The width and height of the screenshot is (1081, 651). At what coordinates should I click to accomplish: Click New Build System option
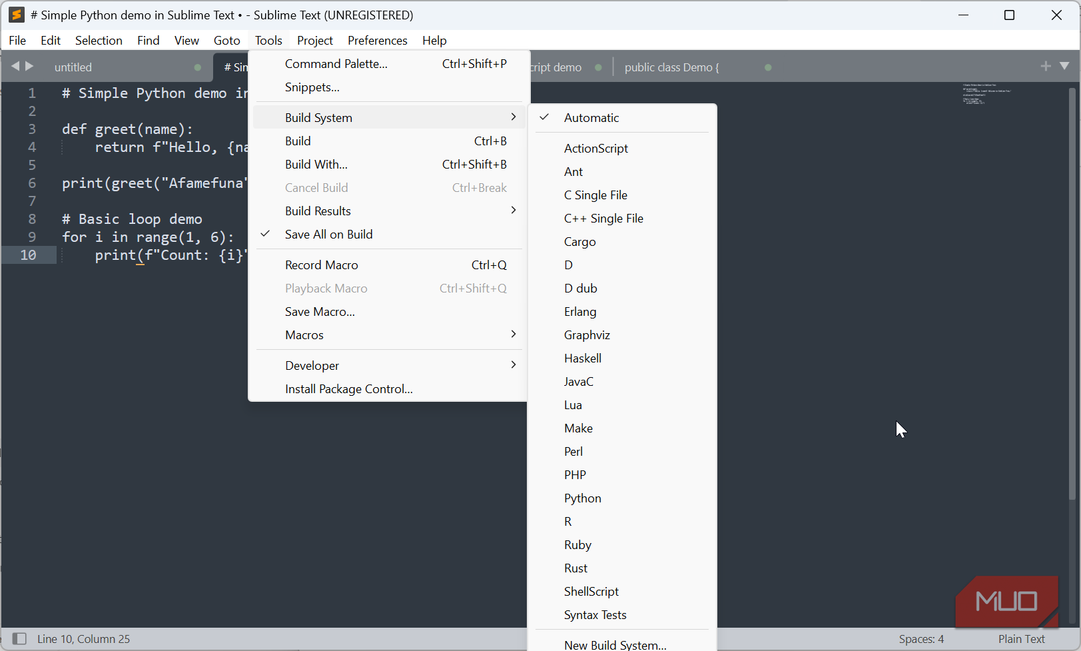(x=622, y=644)
